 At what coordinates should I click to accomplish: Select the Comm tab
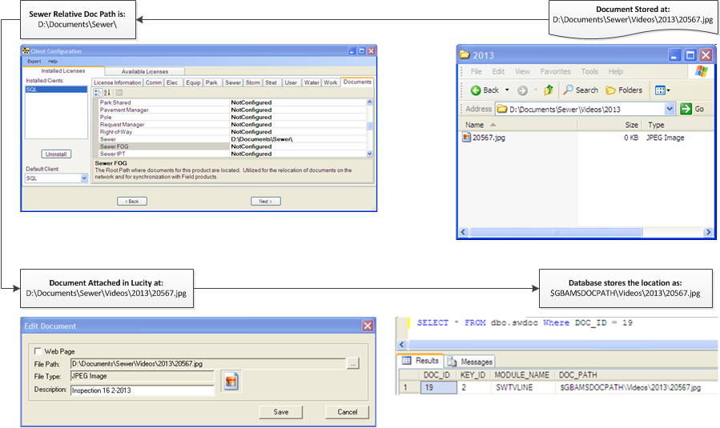(x=154, y=82)
